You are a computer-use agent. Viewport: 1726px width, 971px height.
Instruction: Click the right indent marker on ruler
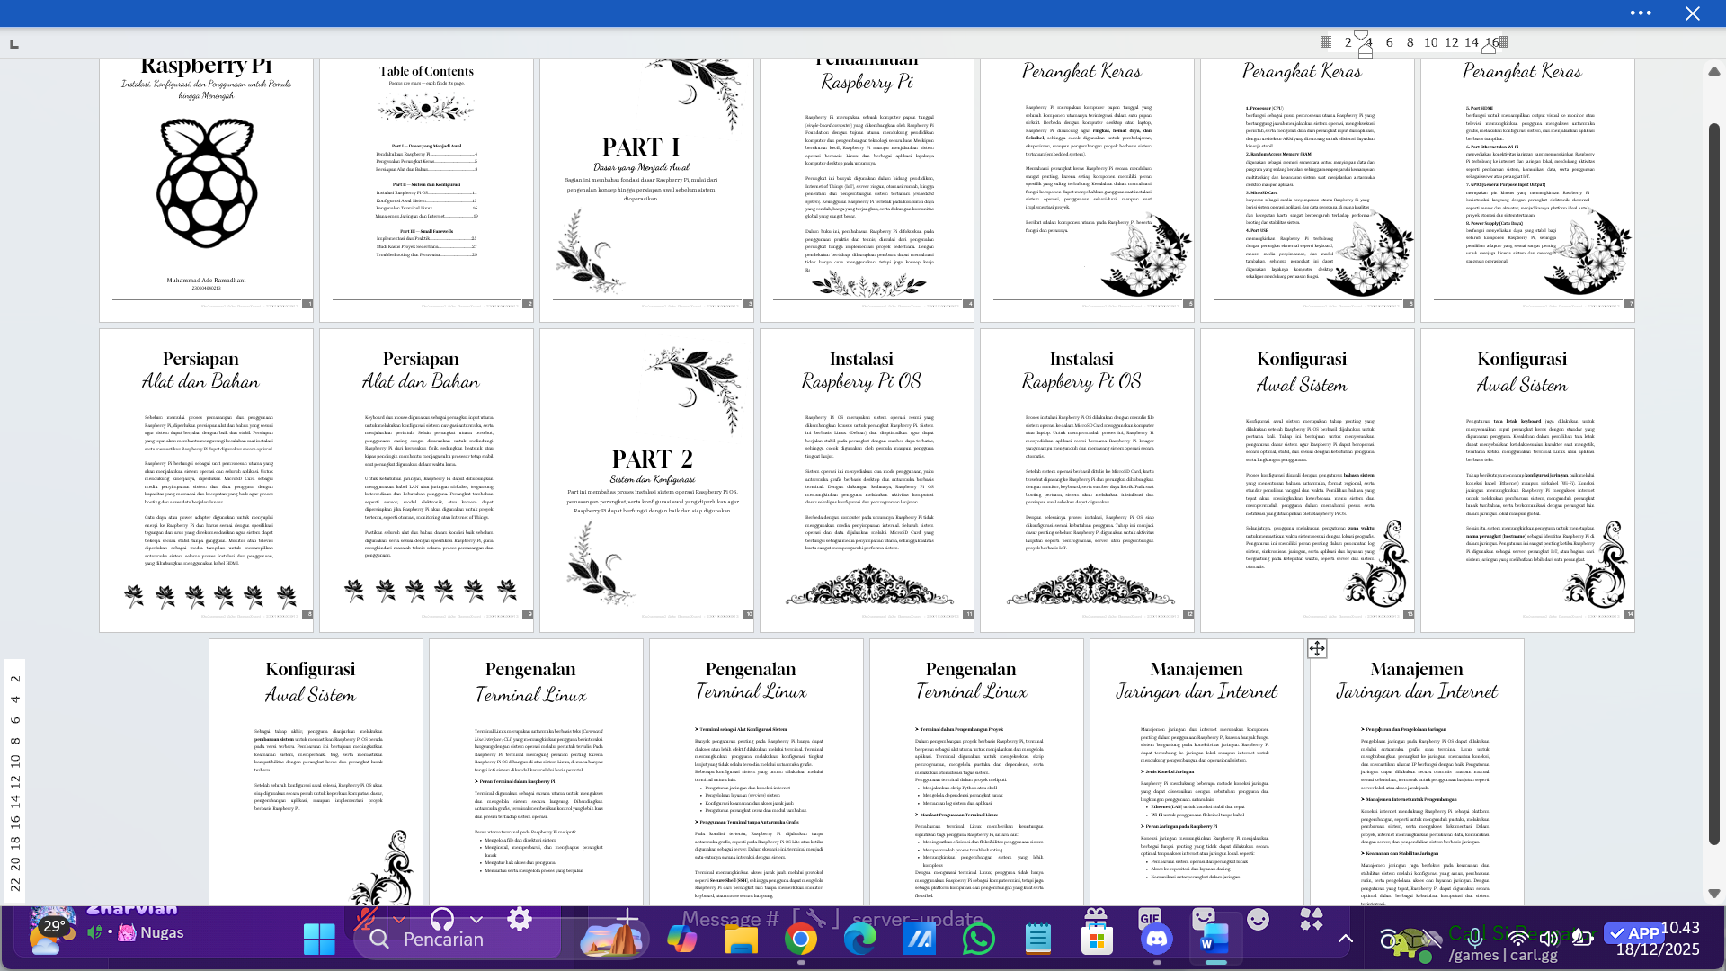[x=1489, y=49]
